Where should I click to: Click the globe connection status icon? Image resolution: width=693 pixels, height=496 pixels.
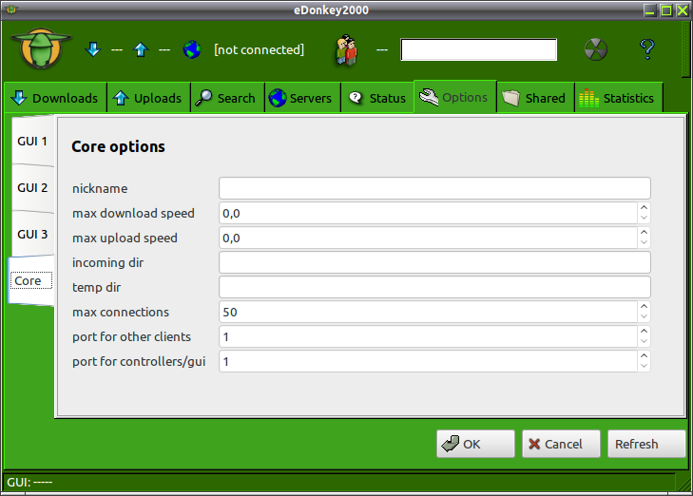point(192,49)
